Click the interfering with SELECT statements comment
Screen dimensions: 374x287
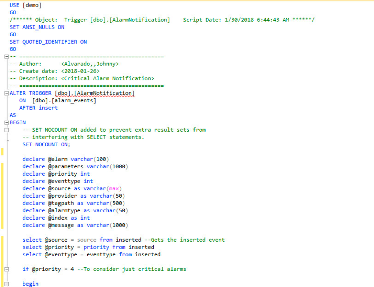point(83,137)
